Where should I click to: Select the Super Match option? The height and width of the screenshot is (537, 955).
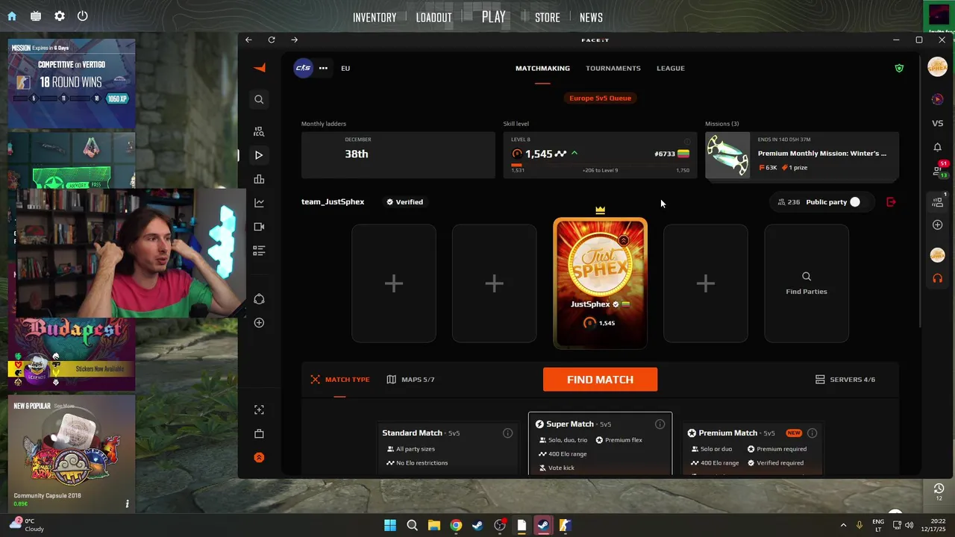click(x=600, y=444)
